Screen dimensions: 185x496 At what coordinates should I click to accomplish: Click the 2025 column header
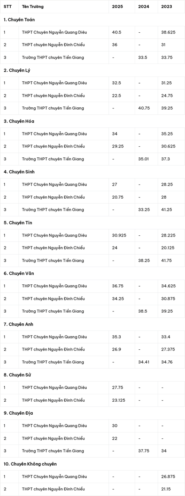tap(117, 7)
